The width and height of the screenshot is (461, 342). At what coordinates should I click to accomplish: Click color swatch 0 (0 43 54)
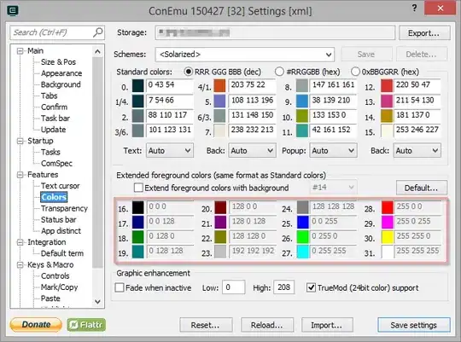pos(138,86)
